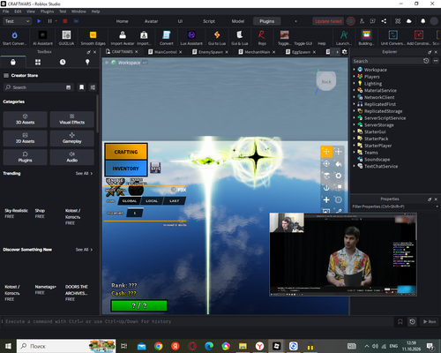Viewport: 441px width, 353px height.
Task: Switch to the Model ribbon tab
Action: 238,21
